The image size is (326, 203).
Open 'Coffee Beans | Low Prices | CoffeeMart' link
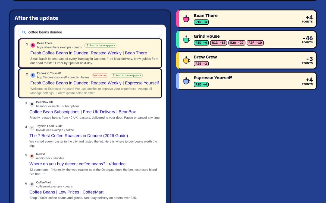click(66, 192)
